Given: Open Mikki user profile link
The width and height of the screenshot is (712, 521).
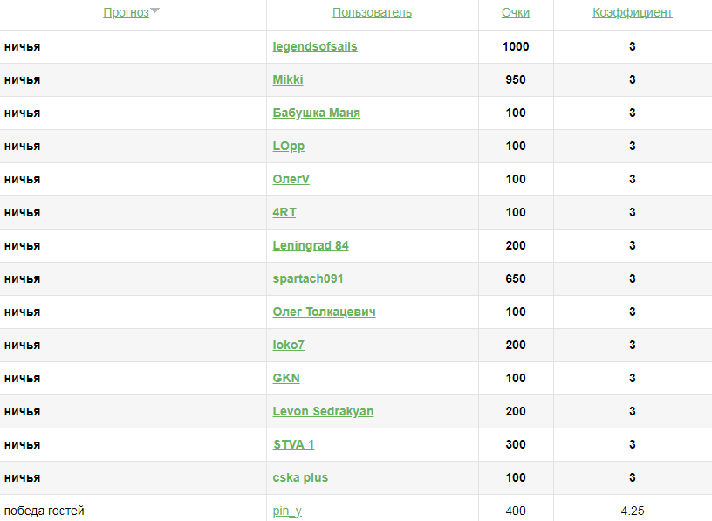Looking at the screenshot, I should [x=288, y=80].
